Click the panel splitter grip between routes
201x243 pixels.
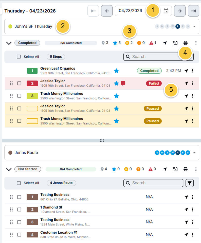pyautogui.click(x=102, y=141)
